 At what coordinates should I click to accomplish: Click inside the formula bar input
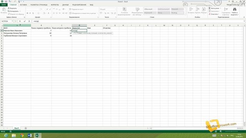[137, 21]
